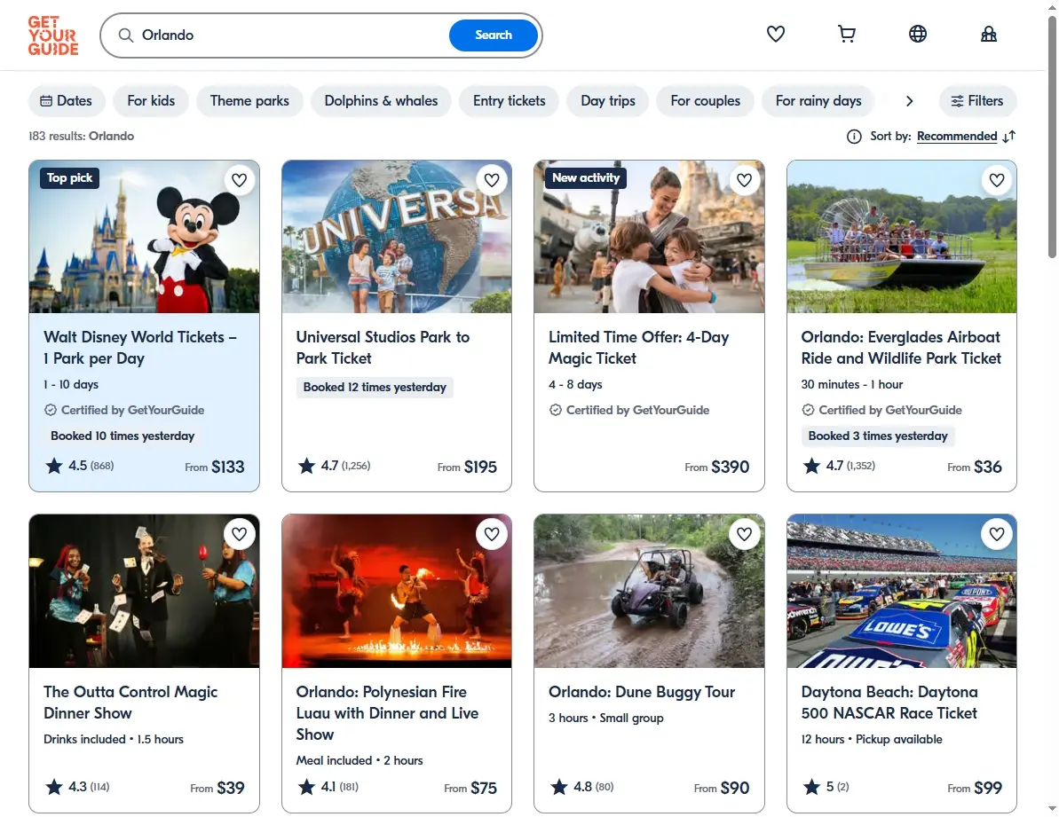Screen dimensions: 1059x817
Task: Open Orlando: Dune Buggy Tour title
Action: coord(642,692)
